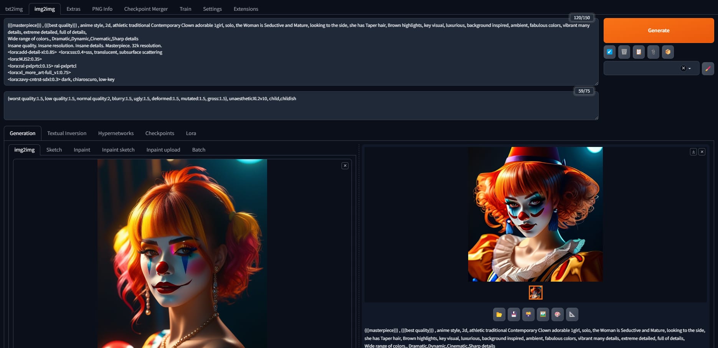Image resolution: width=718 pixels, height=348 pixels.
Task: Open the images output folder icon
Action: click(499, 314)
